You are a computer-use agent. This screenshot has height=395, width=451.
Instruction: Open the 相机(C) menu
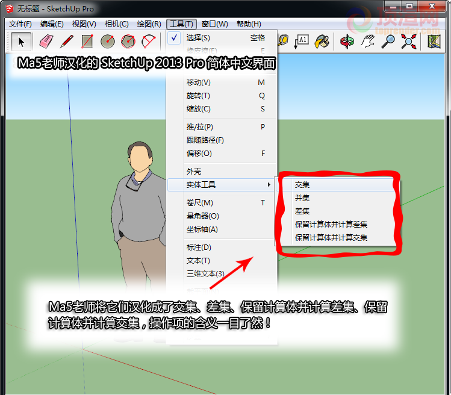click(116, 24)
